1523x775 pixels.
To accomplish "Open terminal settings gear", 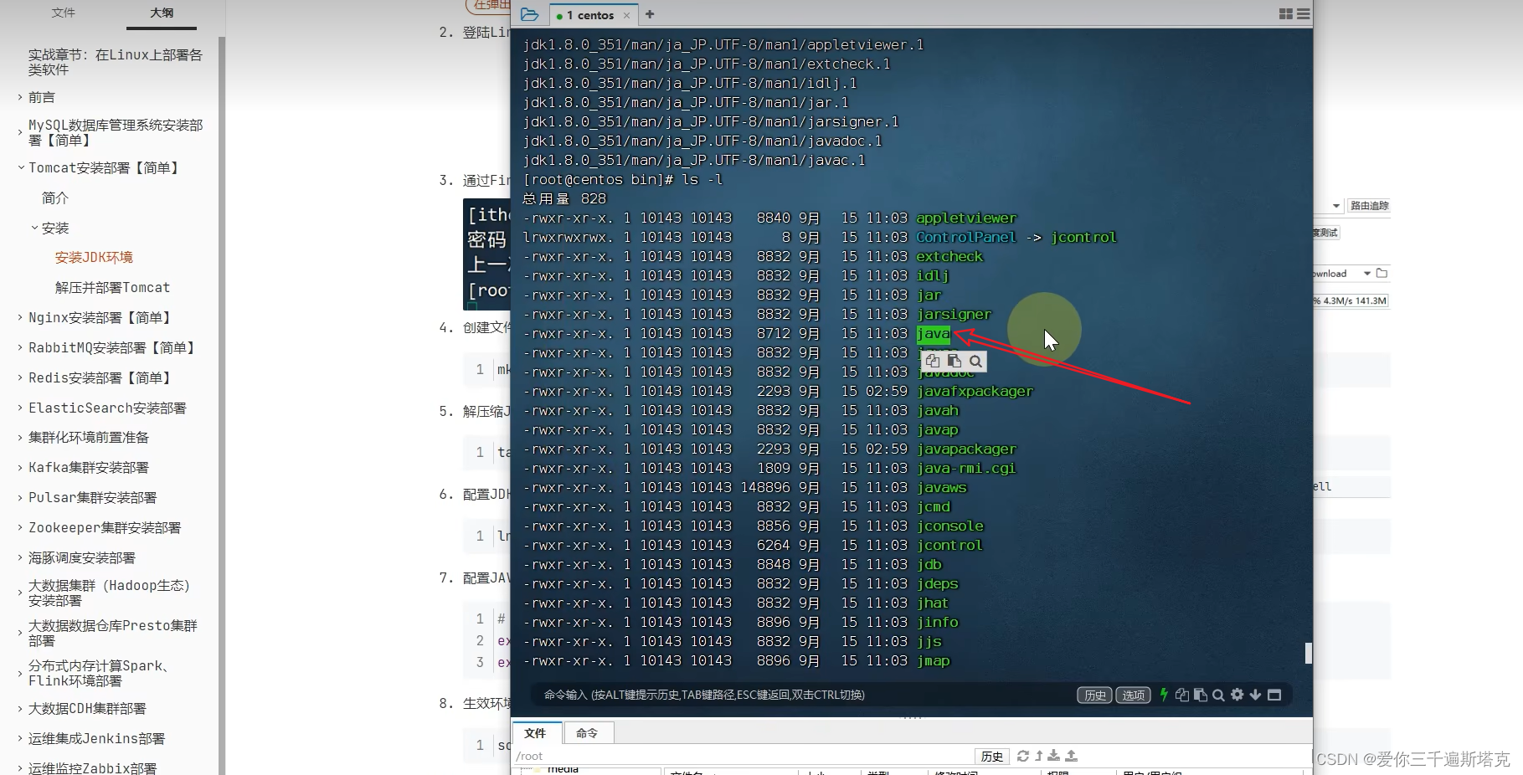I will point(1237,695).
